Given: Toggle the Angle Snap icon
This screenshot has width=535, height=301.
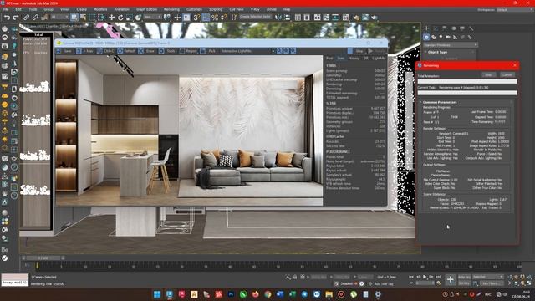Looking at the screenshot, I should [x=206, y=18].
